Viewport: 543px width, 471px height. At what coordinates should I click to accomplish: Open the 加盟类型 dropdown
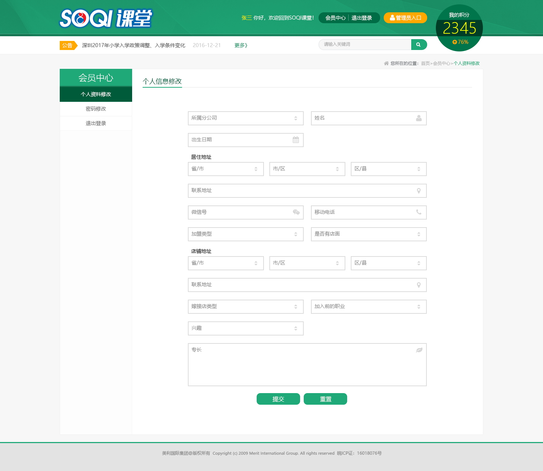click(x=246, y=234)
